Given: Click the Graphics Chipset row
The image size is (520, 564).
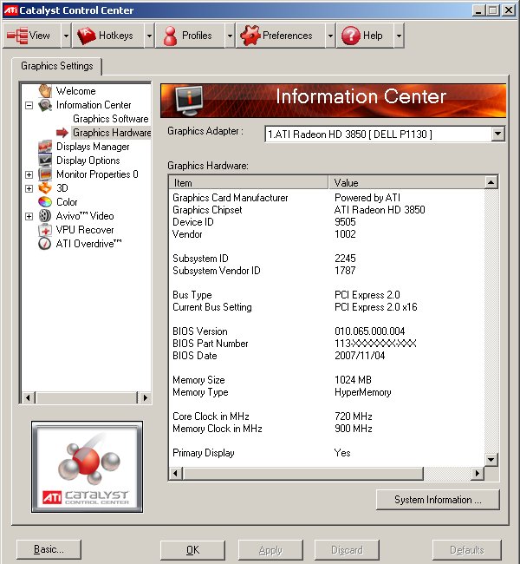Looking at the screenshot, I should click(x=327, y=210).
